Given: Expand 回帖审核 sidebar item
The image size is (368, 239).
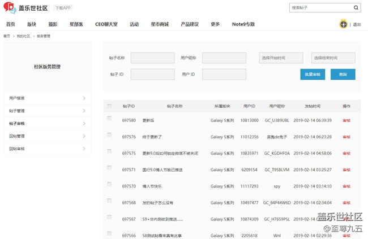Looking at the screenshot, I should click(x=84, y=149).
